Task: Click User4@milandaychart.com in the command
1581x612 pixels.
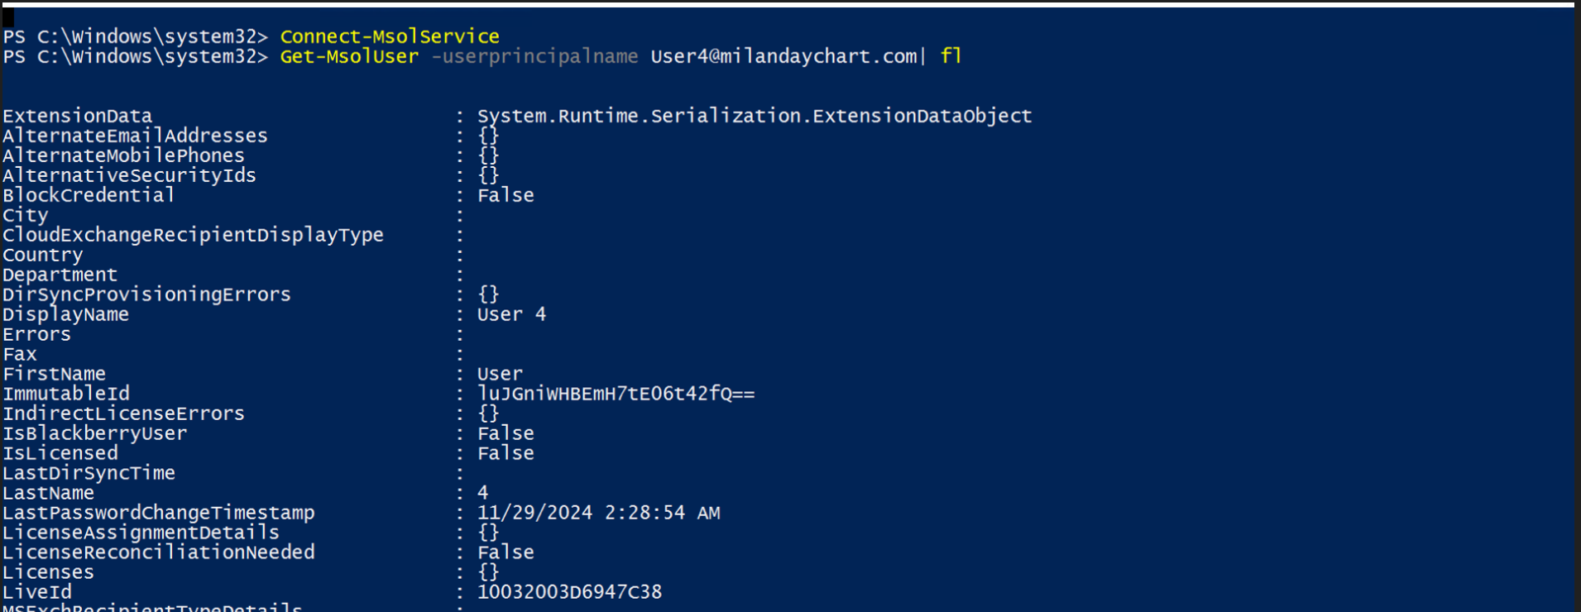Action: 783,57
